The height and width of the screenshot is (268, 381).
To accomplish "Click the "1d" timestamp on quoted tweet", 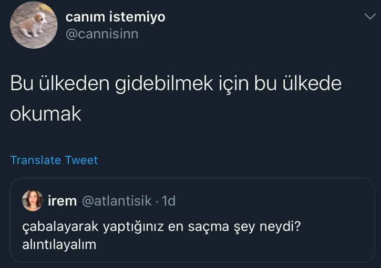I will (169, 200).
